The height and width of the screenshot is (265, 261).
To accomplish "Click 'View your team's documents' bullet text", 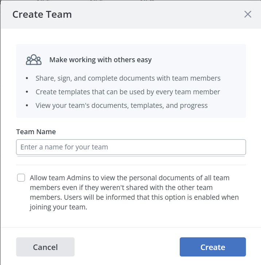I will (x=121, y=106).
